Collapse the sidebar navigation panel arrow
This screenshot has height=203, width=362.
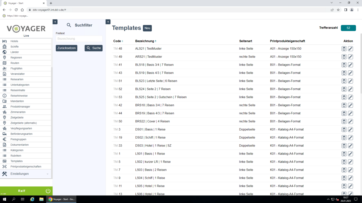[55, 22]
